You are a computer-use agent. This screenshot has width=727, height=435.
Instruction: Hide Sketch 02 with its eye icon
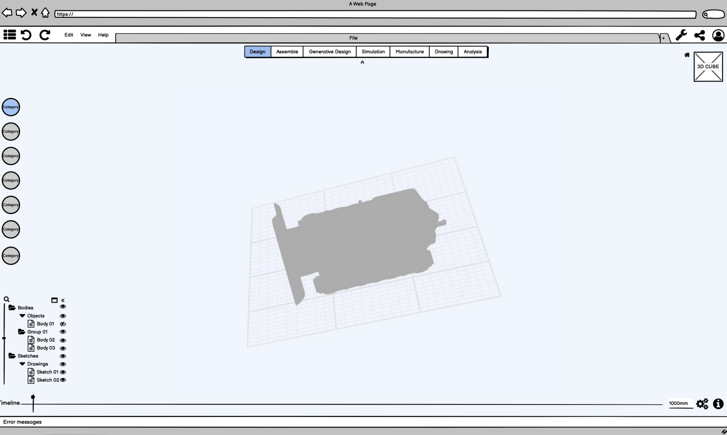tap(63, 380)
